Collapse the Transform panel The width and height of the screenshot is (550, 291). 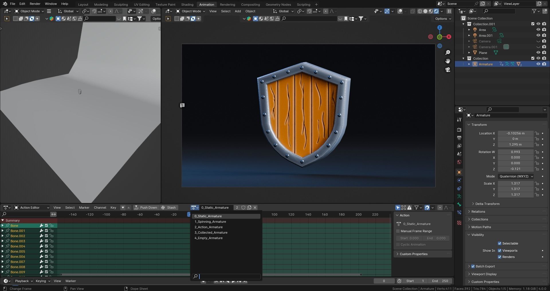click(x=479, y=125)
